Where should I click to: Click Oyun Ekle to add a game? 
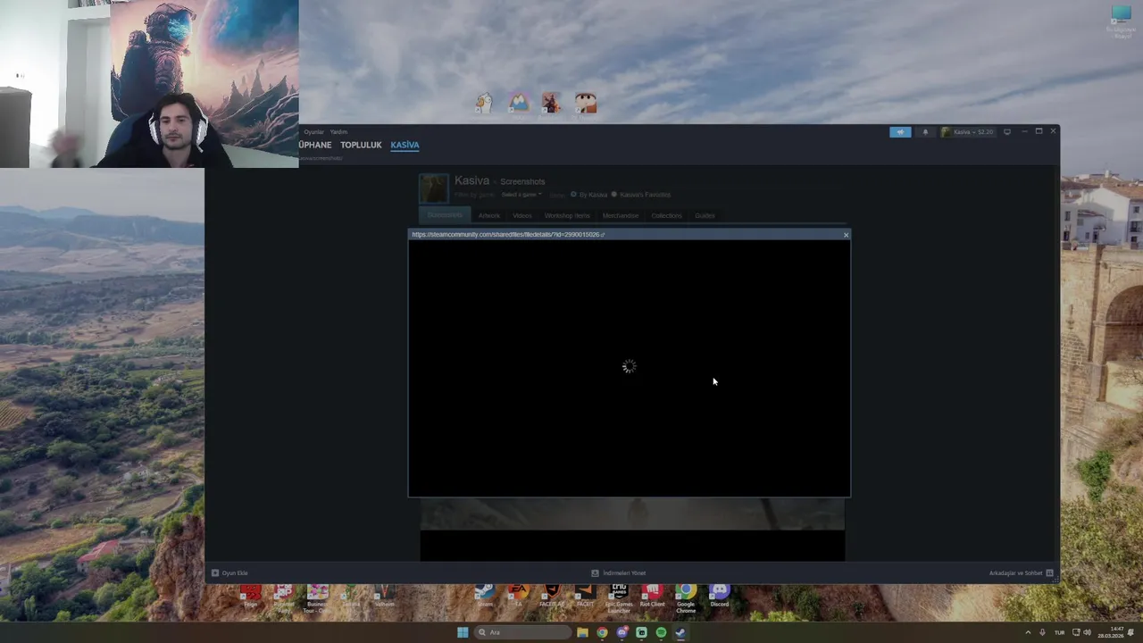[x=229, y=573]
